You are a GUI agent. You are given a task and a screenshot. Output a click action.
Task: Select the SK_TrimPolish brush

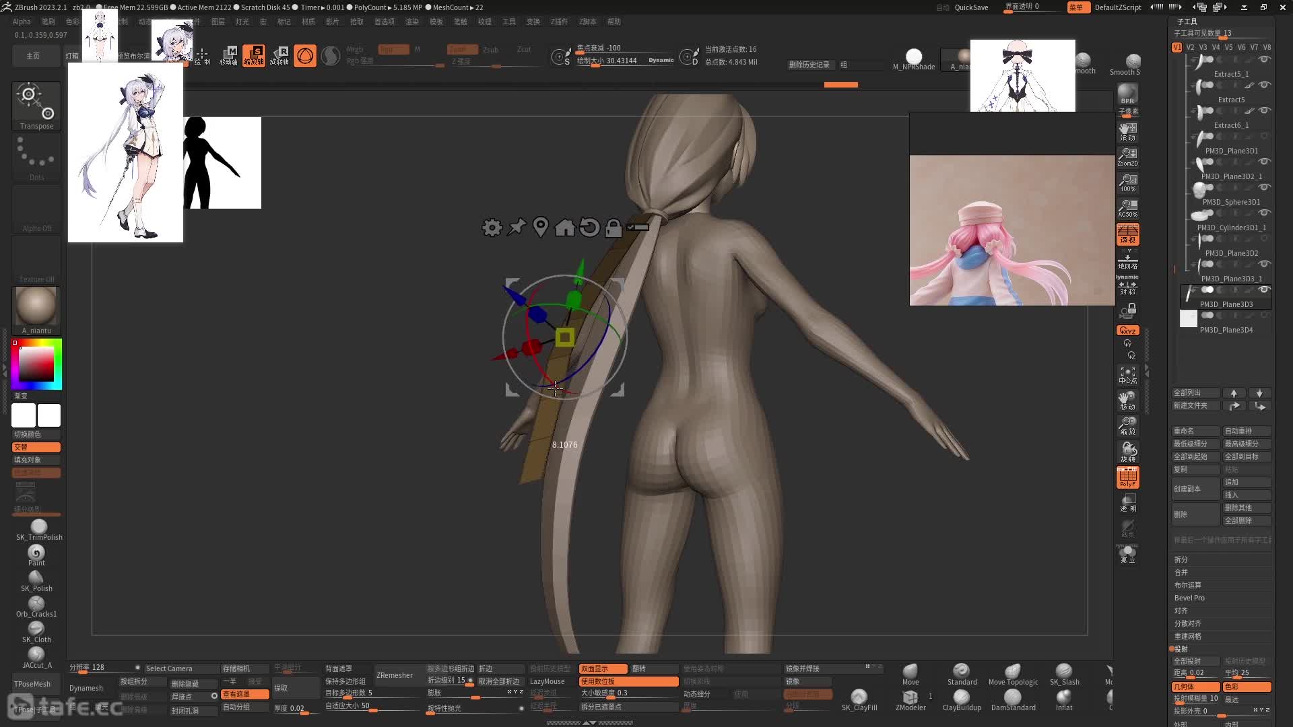[x=39, y=530]
